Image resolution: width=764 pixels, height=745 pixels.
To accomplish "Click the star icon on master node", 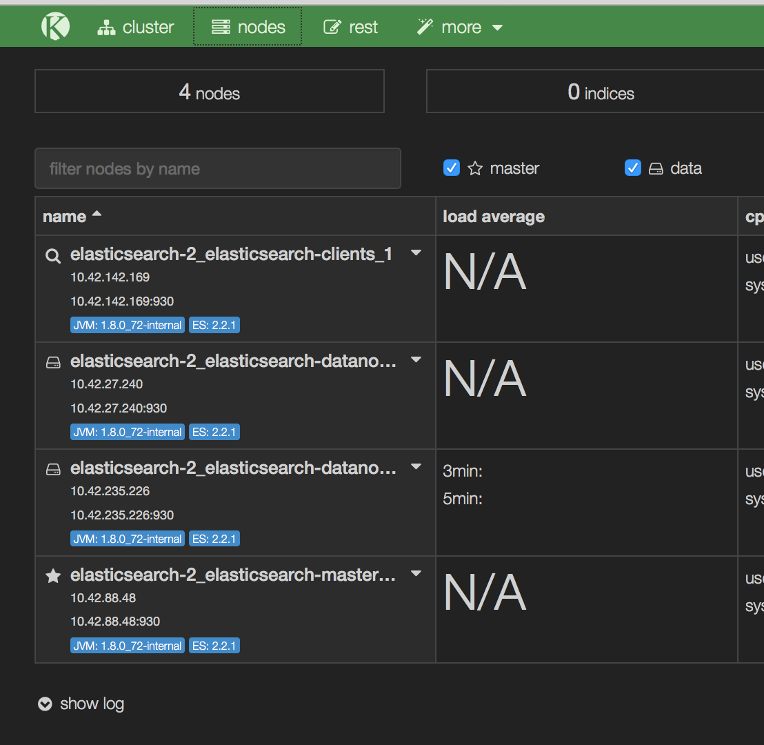I will coord(53,577).
